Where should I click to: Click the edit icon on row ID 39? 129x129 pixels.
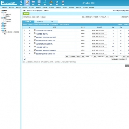tap(35, 50)
